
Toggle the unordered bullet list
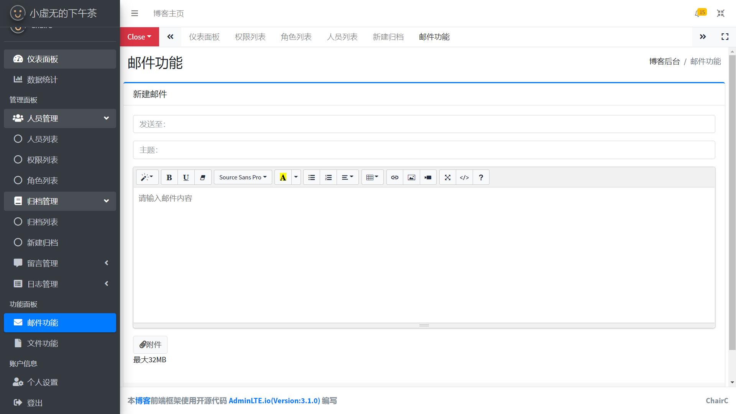(312, 177)
